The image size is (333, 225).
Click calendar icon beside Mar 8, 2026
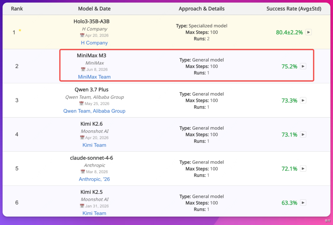pos(83,171)
